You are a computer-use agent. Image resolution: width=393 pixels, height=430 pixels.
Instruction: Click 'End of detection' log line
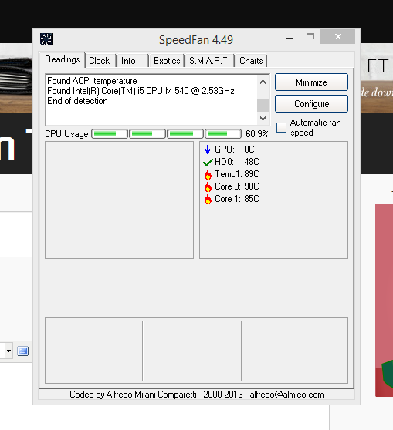77,101
